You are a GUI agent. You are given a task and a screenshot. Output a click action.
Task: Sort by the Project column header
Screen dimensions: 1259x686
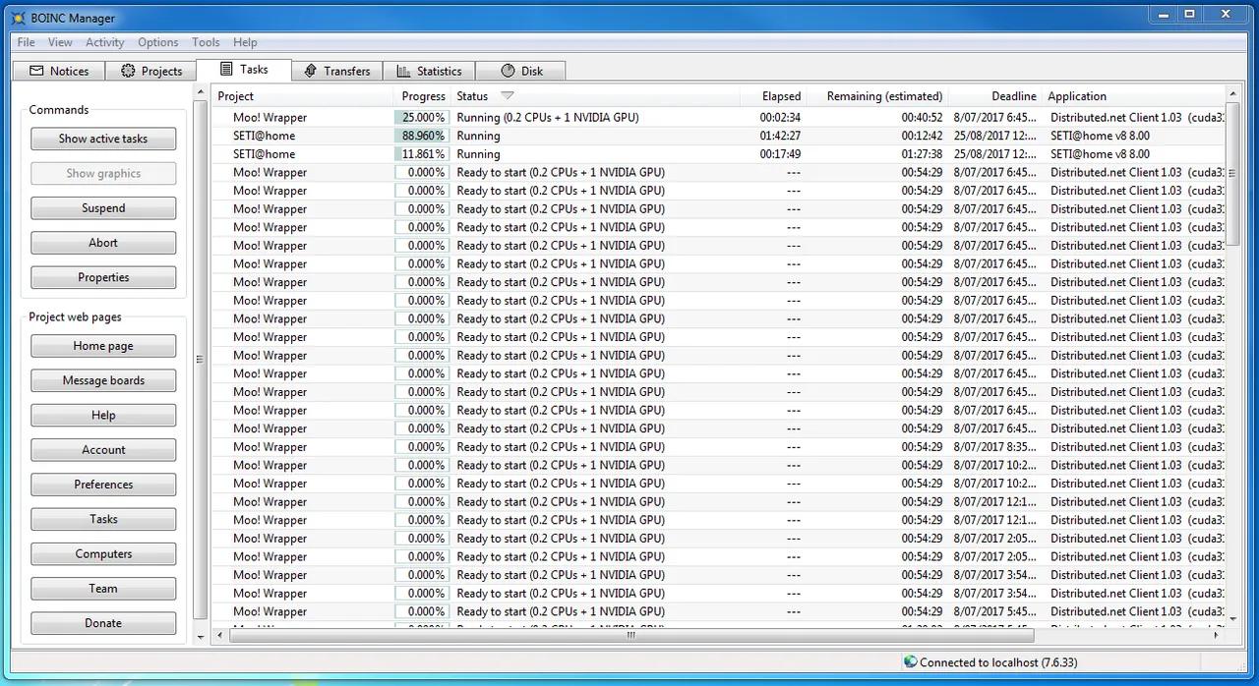click(303, 96)
